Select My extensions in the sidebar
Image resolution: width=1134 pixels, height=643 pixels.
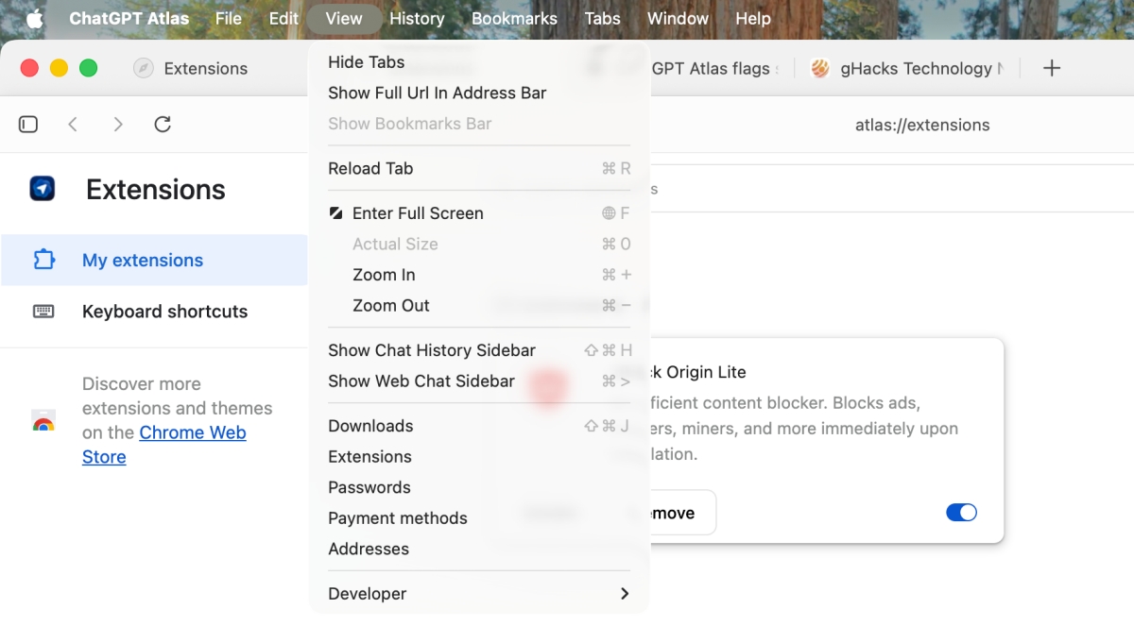(x=143, y=261)
